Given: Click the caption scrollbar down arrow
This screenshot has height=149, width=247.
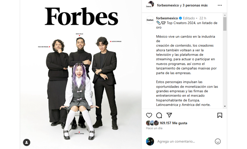Looking at the screenshot, I should pyautogui.click(x=225, y=106).
